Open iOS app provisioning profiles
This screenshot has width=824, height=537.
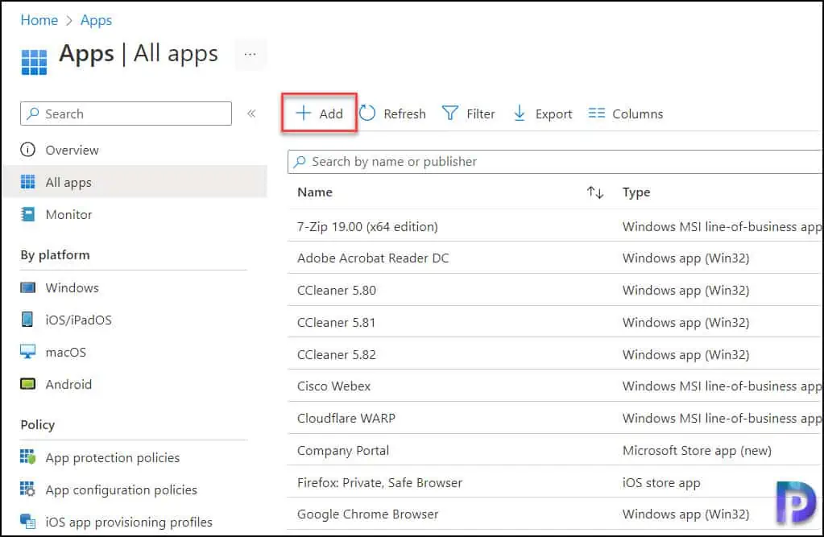point(129,522)
